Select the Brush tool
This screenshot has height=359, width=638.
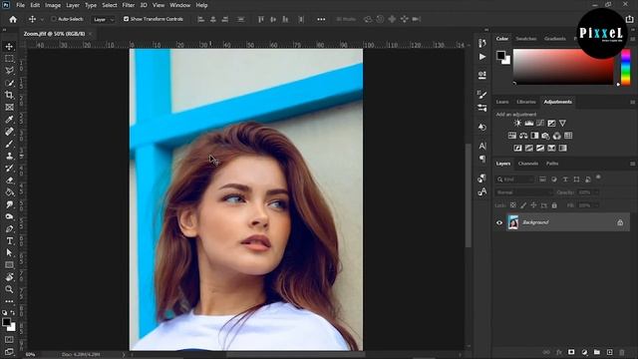[x=9, y=144]
